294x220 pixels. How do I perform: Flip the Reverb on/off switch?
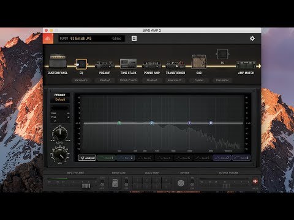(192, 183)
